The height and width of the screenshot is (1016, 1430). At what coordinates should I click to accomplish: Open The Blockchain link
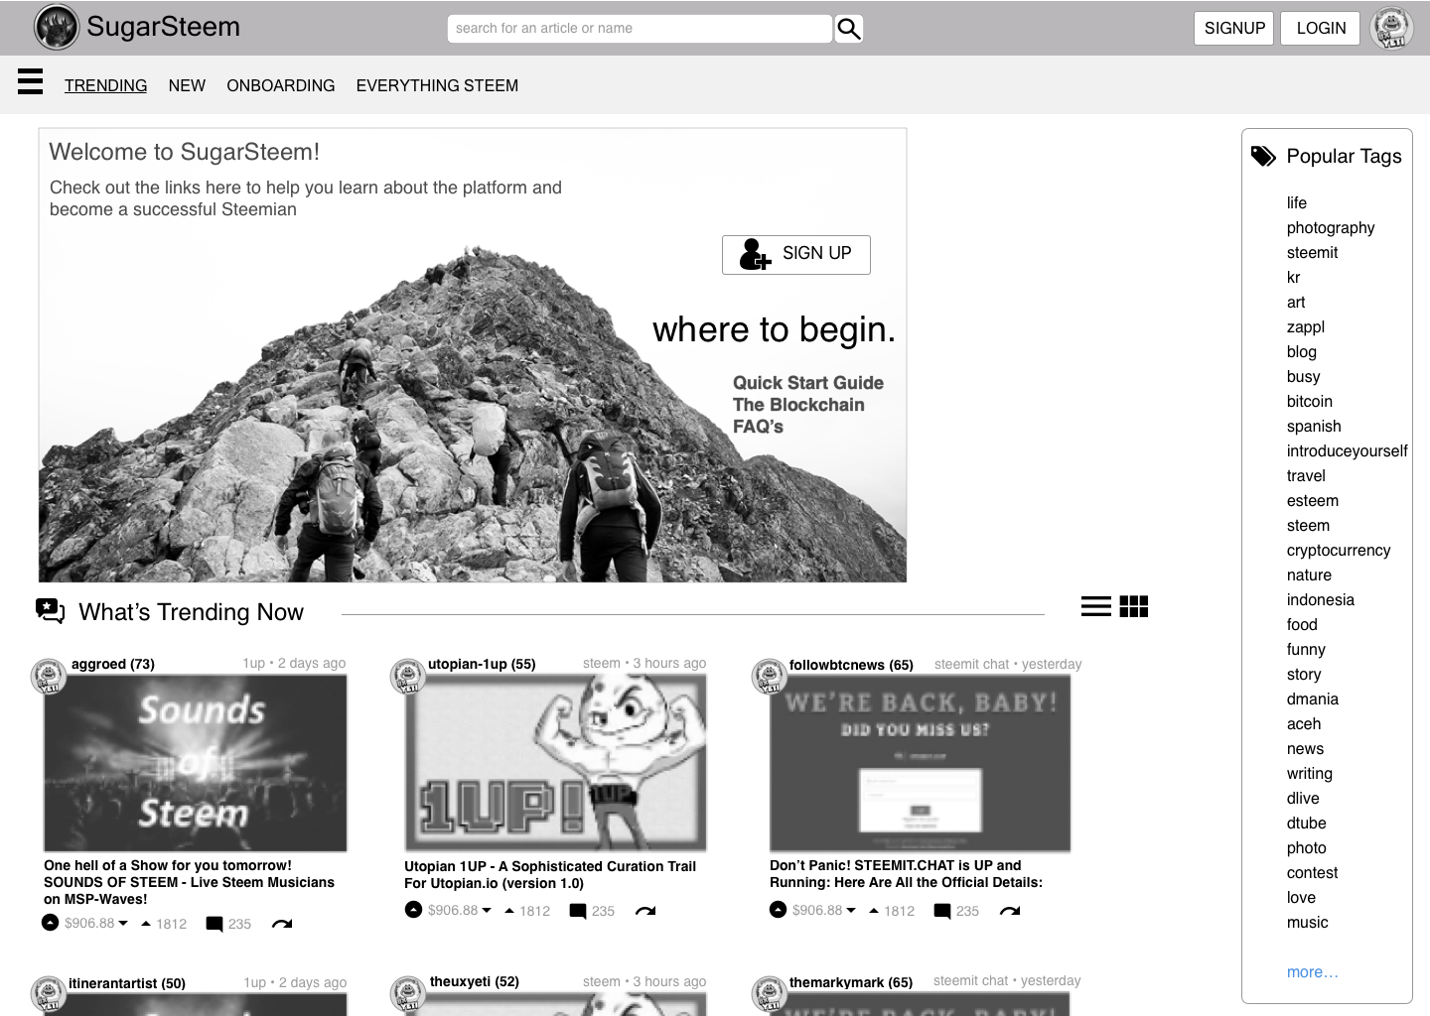(798, 405)
